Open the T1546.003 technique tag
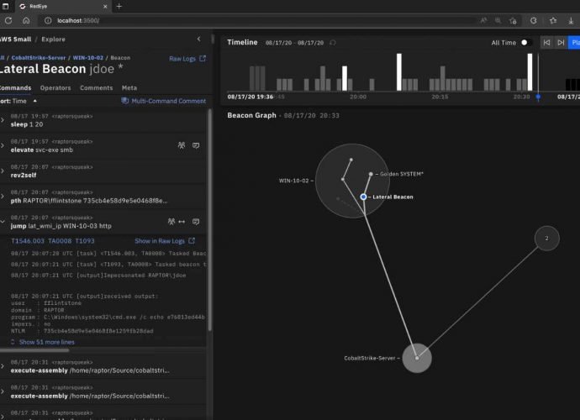 point(28,241)
